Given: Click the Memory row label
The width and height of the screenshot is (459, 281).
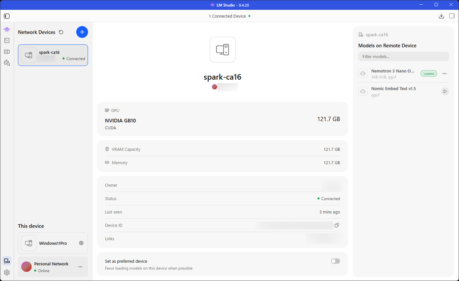Looking at the screenshot, I should coord(119,163).
